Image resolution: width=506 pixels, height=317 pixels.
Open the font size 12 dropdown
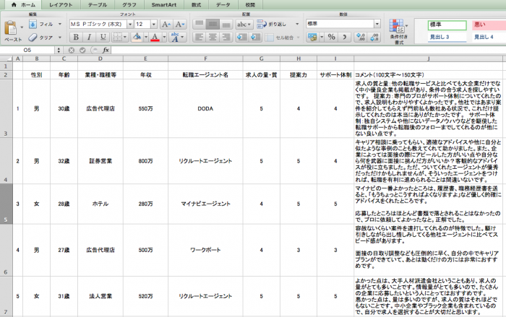[x=154, y=24]
